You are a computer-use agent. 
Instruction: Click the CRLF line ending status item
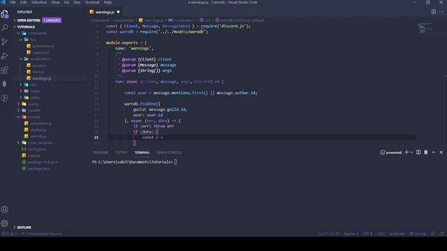click(381, 234)
